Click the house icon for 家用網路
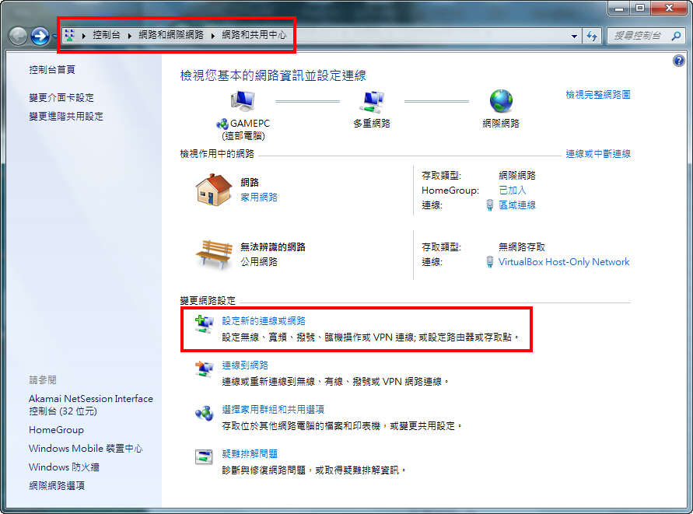 pos(214,190)
